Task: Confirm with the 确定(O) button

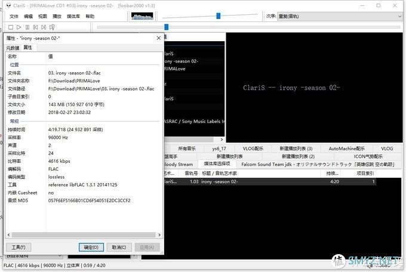Action: [91, 248]
